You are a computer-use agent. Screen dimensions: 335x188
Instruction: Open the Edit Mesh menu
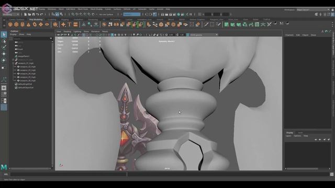[71, 9]
